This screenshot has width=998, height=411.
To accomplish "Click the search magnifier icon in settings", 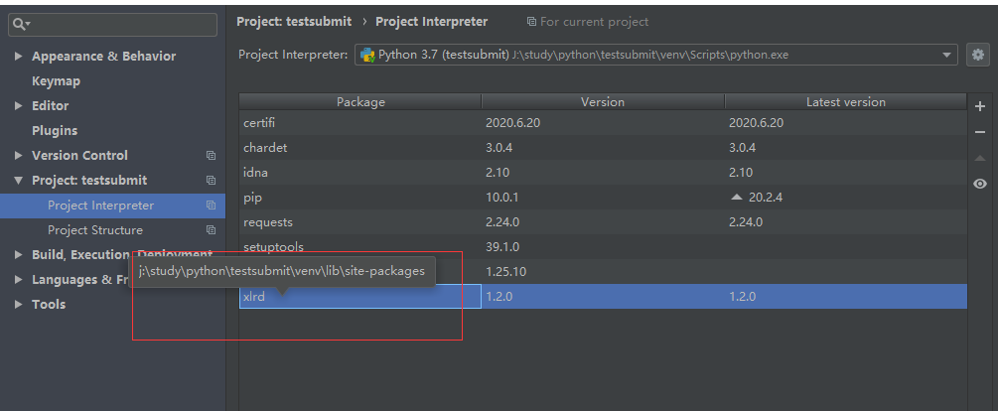I will click(21, 23).
